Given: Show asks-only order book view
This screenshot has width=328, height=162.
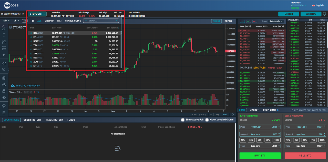Looking at the screenshot, I should point(255,21).
